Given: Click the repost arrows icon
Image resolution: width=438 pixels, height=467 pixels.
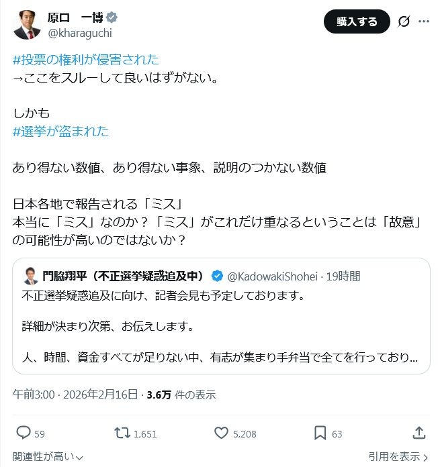Looking at the screenshot, I should point(122,433).
